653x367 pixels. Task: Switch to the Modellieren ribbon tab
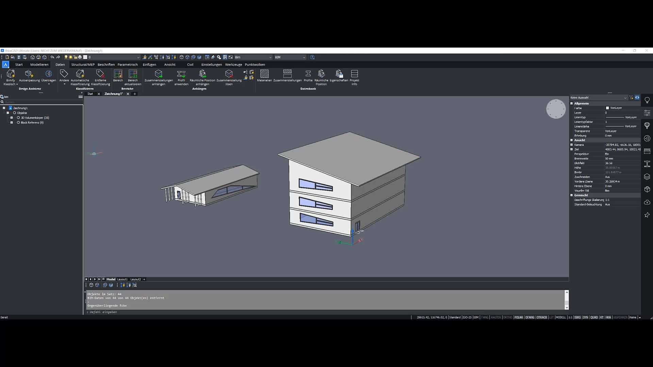click(39, 65)
